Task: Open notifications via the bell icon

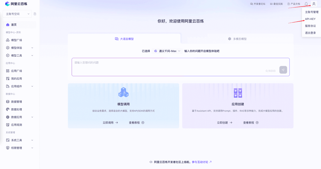Action: (x=306, y=4)
